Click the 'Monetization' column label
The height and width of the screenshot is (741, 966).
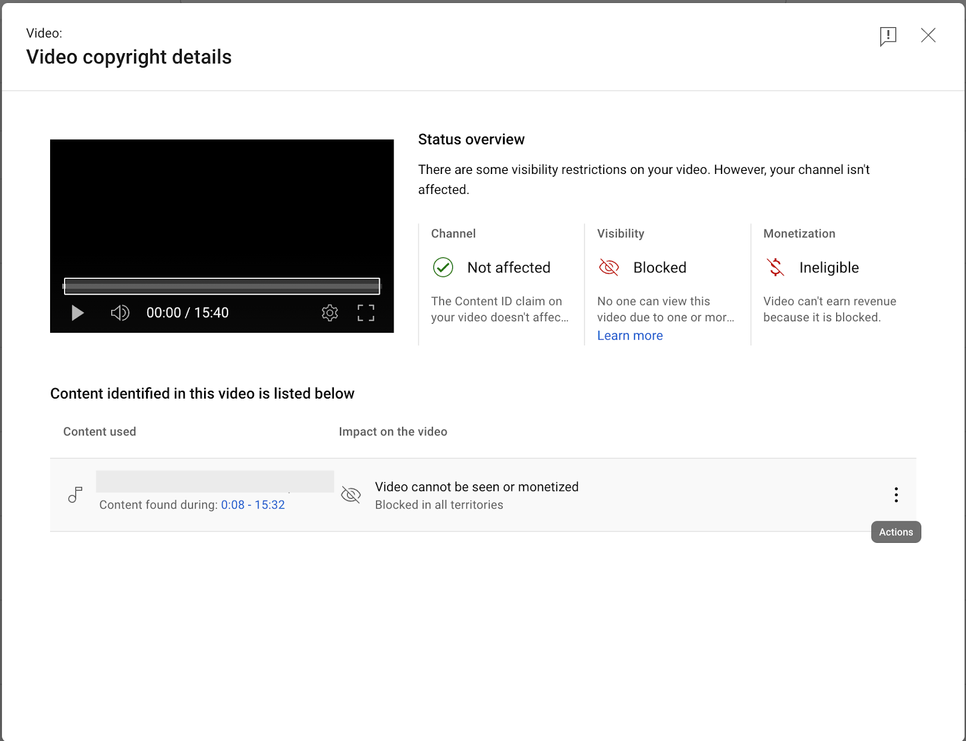click(799, 234)
